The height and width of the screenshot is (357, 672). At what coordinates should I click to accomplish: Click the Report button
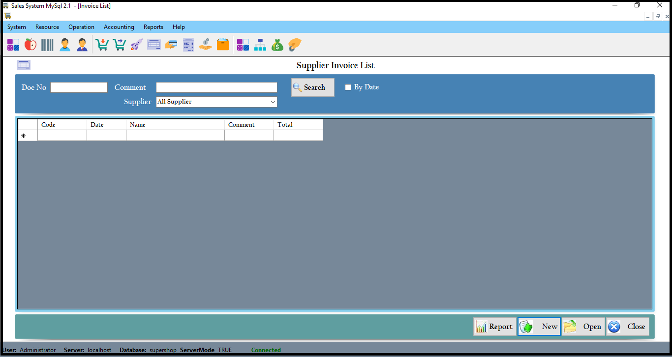pos(495,327)
